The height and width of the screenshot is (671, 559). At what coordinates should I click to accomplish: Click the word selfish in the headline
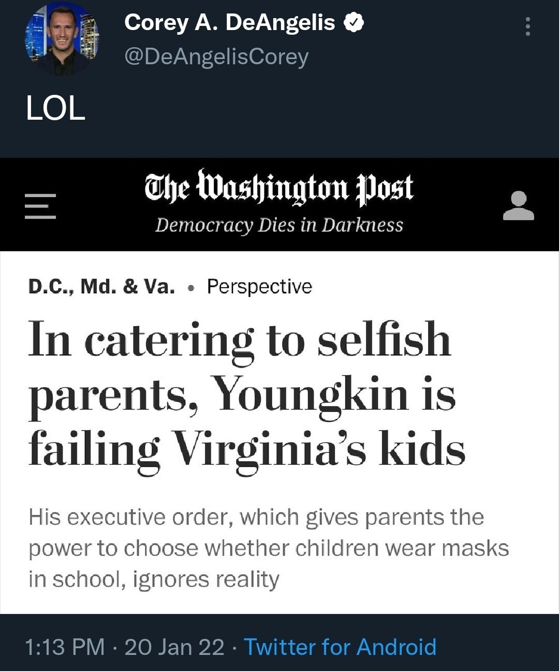pos(384,339)
